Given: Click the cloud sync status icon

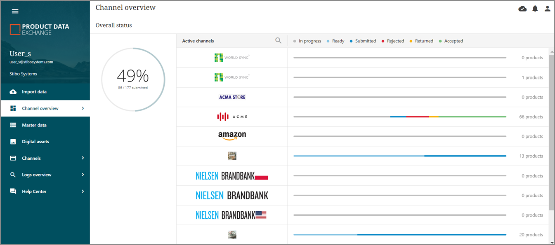Looking at the screenshot, I should point(522,9).
